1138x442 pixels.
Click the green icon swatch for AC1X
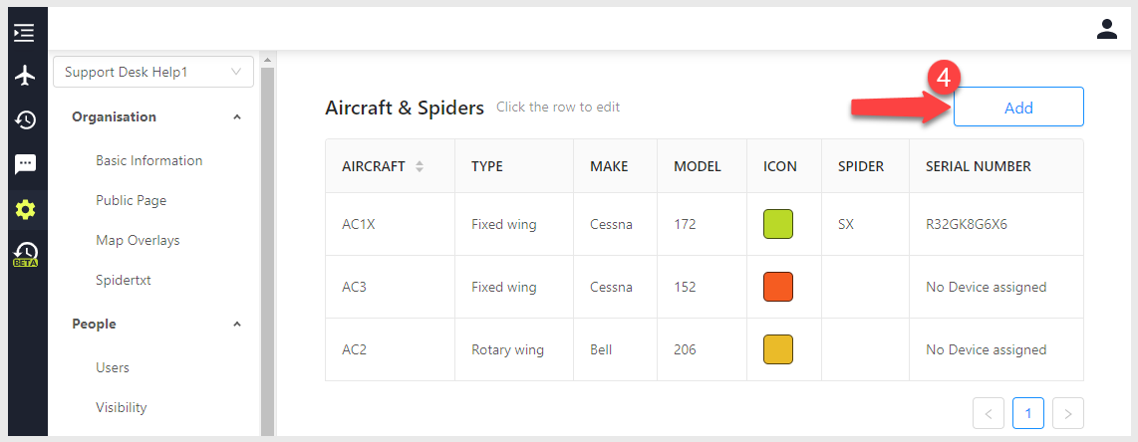(x=778, y=224)
